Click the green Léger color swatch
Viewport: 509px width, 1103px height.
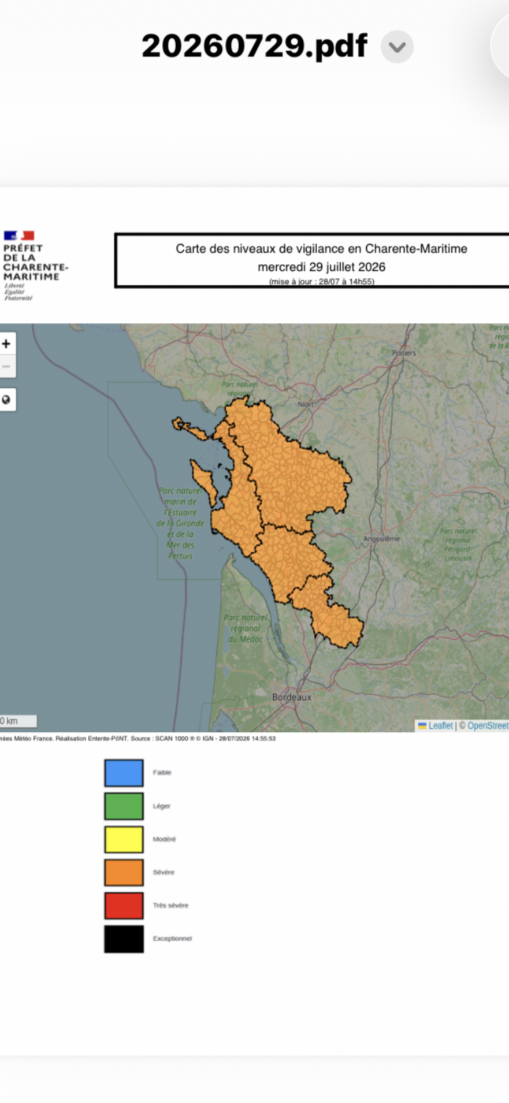coord(124,806)
